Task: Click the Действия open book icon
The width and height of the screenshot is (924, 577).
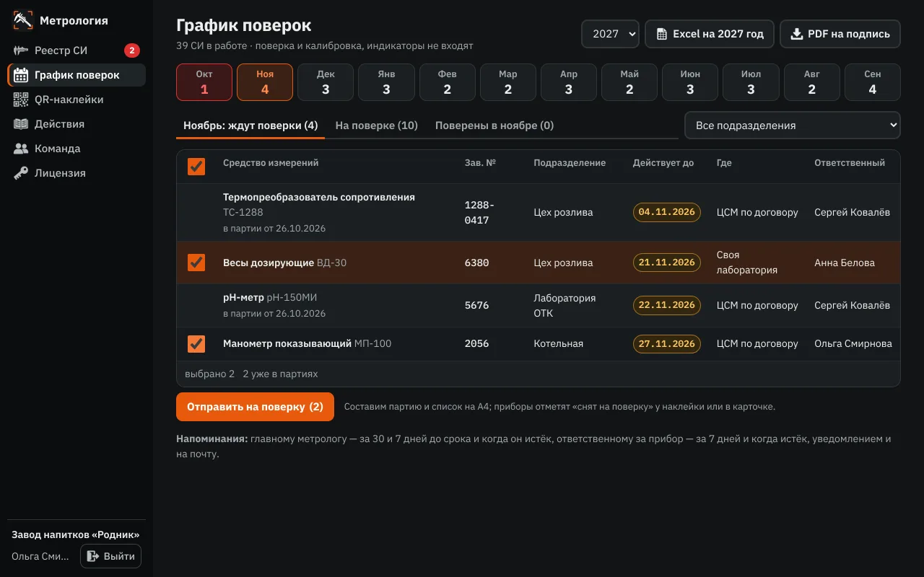Action: (x=21, y=124)
